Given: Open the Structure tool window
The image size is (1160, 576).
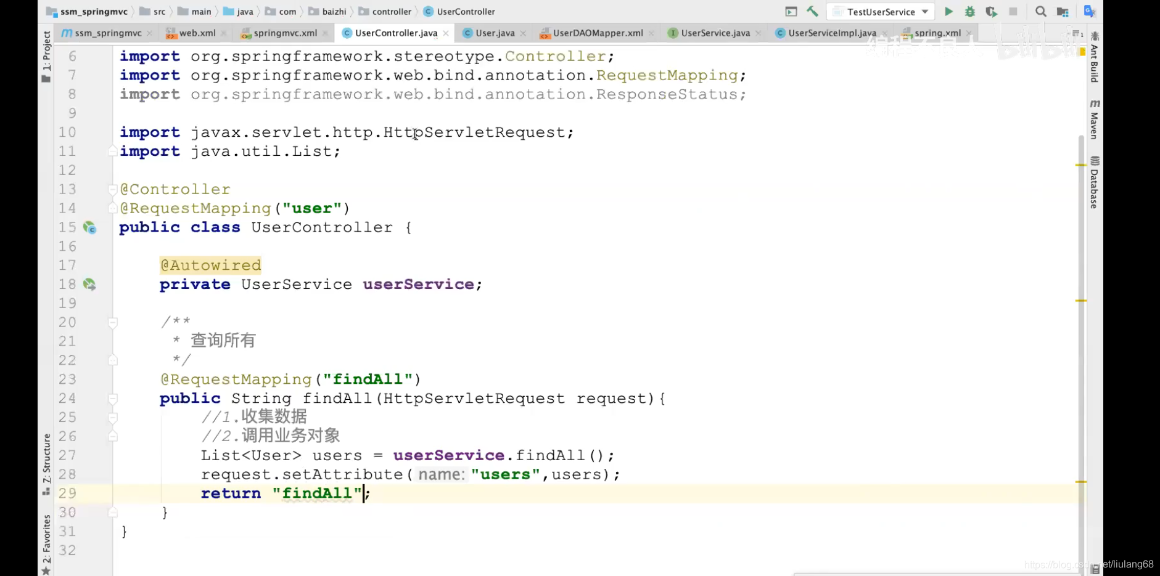Looking at the screenshot, I should tap(46, 463).
